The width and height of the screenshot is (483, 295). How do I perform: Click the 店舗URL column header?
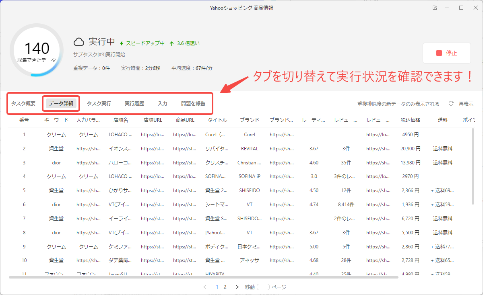click(x=153, y=120)
